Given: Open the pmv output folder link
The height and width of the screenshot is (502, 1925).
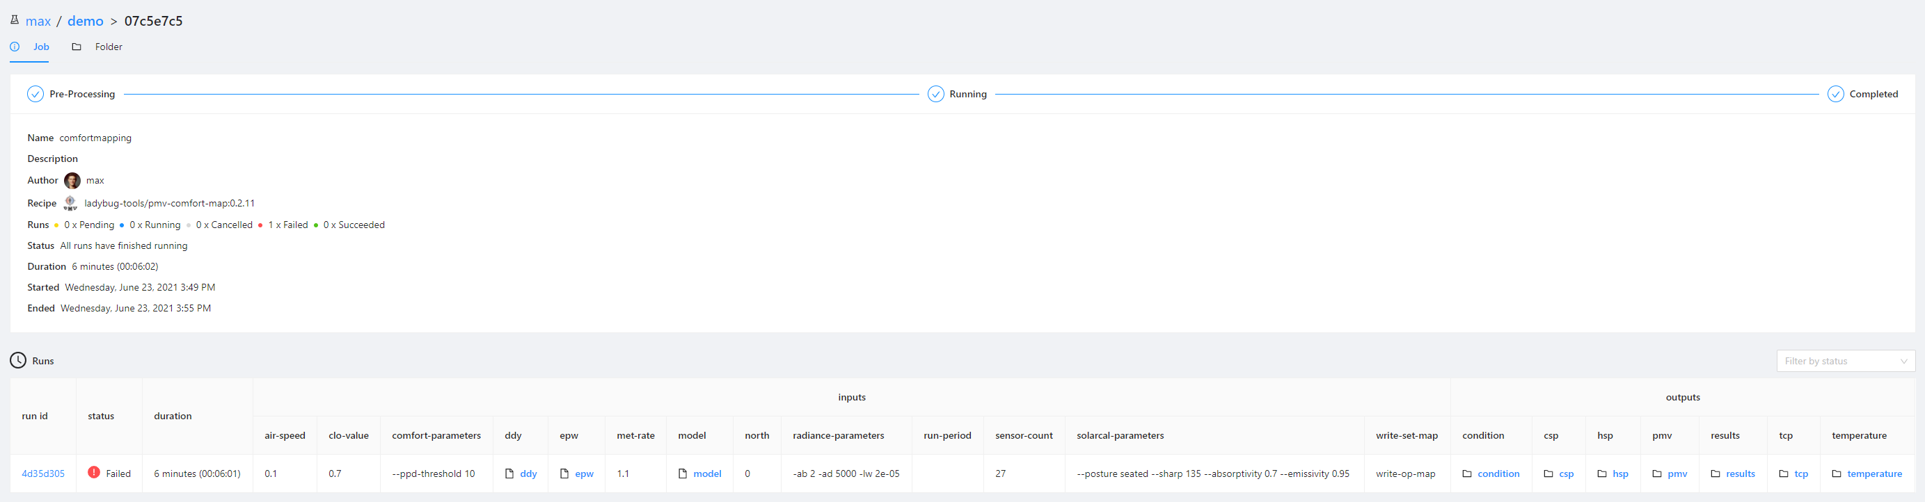Looking at the screenshot, I should point(1677,473).
